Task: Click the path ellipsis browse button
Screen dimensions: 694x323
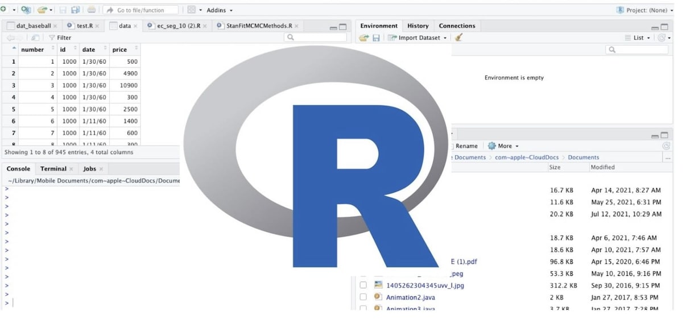Action: 667,158
